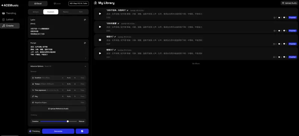Click the Upload Audio button in library header
This screenshot has height=136, width=299.
pyautogui.click(x=289, y=3)
